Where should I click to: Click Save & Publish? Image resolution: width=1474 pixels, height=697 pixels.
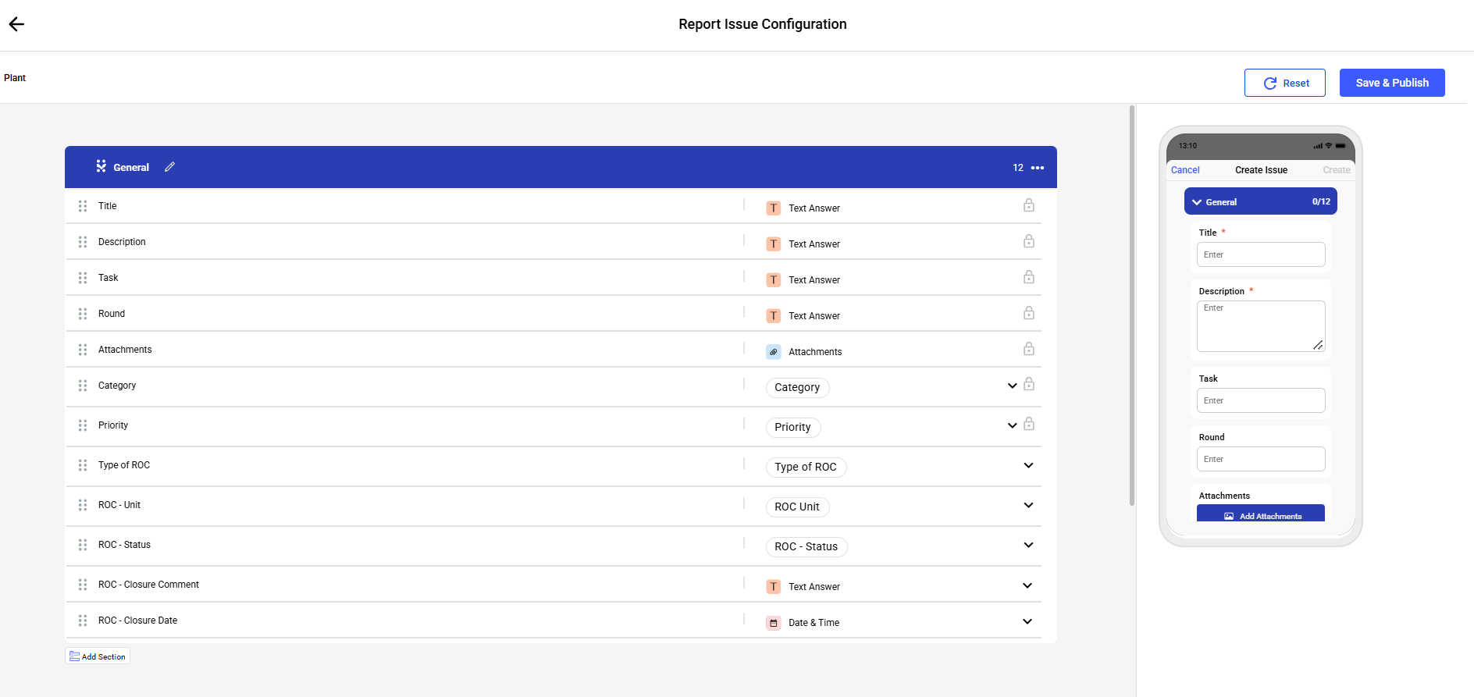[x=1392, y=83]
